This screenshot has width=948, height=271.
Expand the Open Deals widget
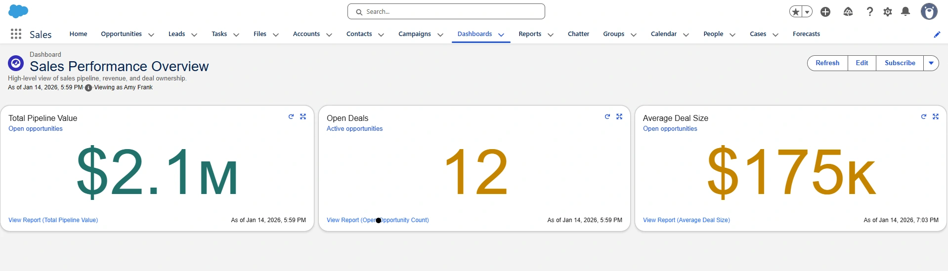coord(619,116)
